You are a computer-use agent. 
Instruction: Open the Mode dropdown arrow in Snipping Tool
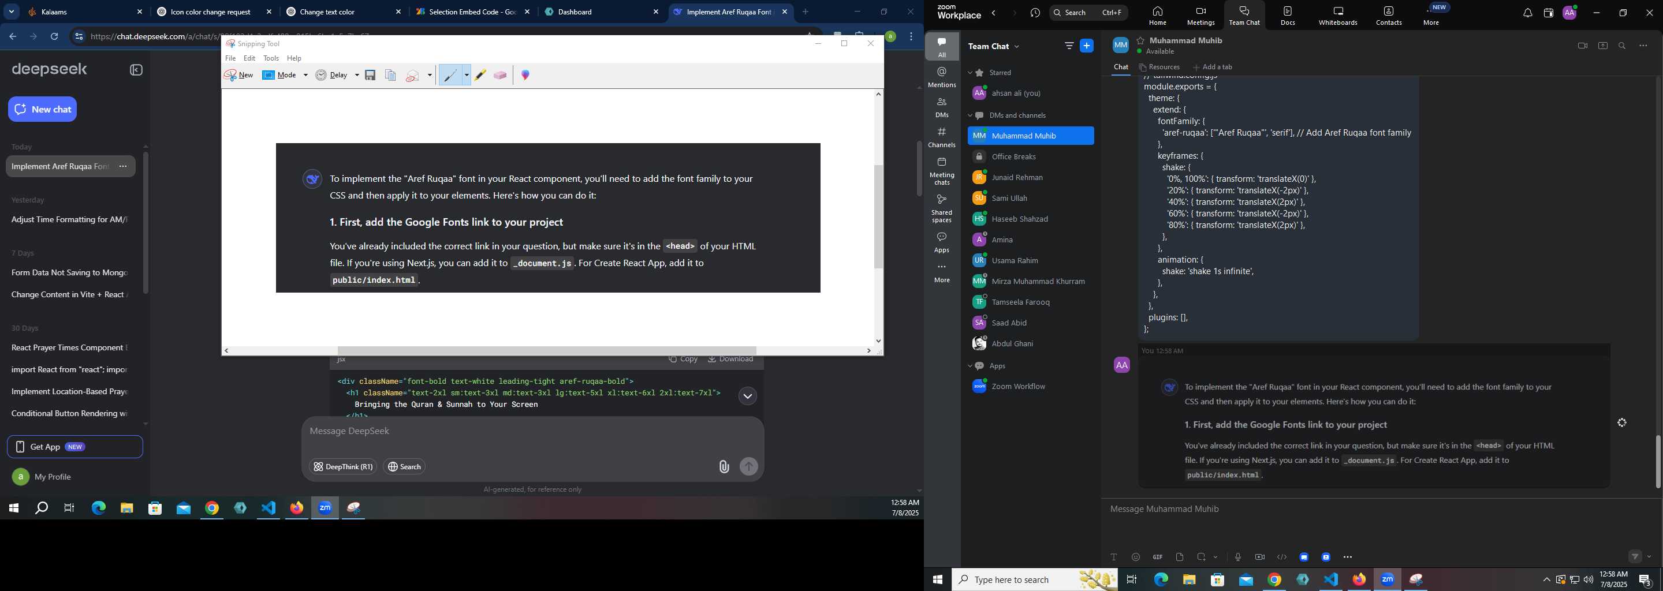pyautogui.click(x=306, y=76)
